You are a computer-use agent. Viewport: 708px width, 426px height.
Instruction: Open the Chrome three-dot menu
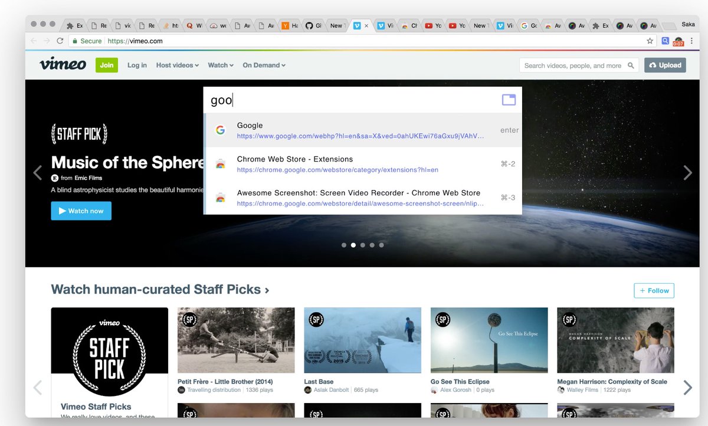(x=692, y=41)
